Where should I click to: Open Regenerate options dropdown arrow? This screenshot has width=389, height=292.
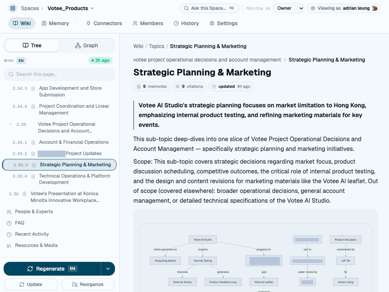(108, 269)
